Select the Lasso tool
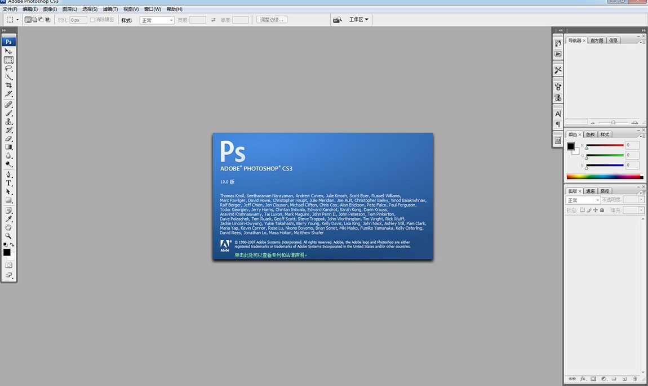This screenshot has height=386, width=648. coord(8,69)
